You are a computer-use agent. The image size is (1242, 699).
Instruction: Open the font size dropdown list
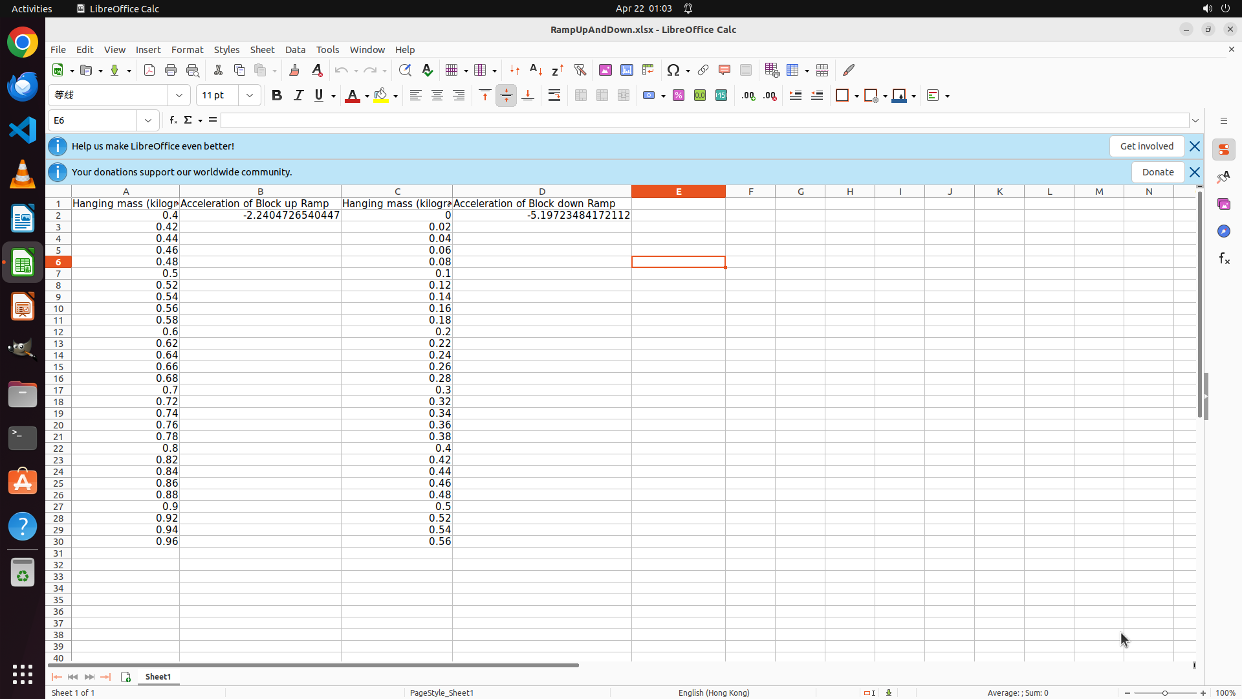tap(250, 96)
